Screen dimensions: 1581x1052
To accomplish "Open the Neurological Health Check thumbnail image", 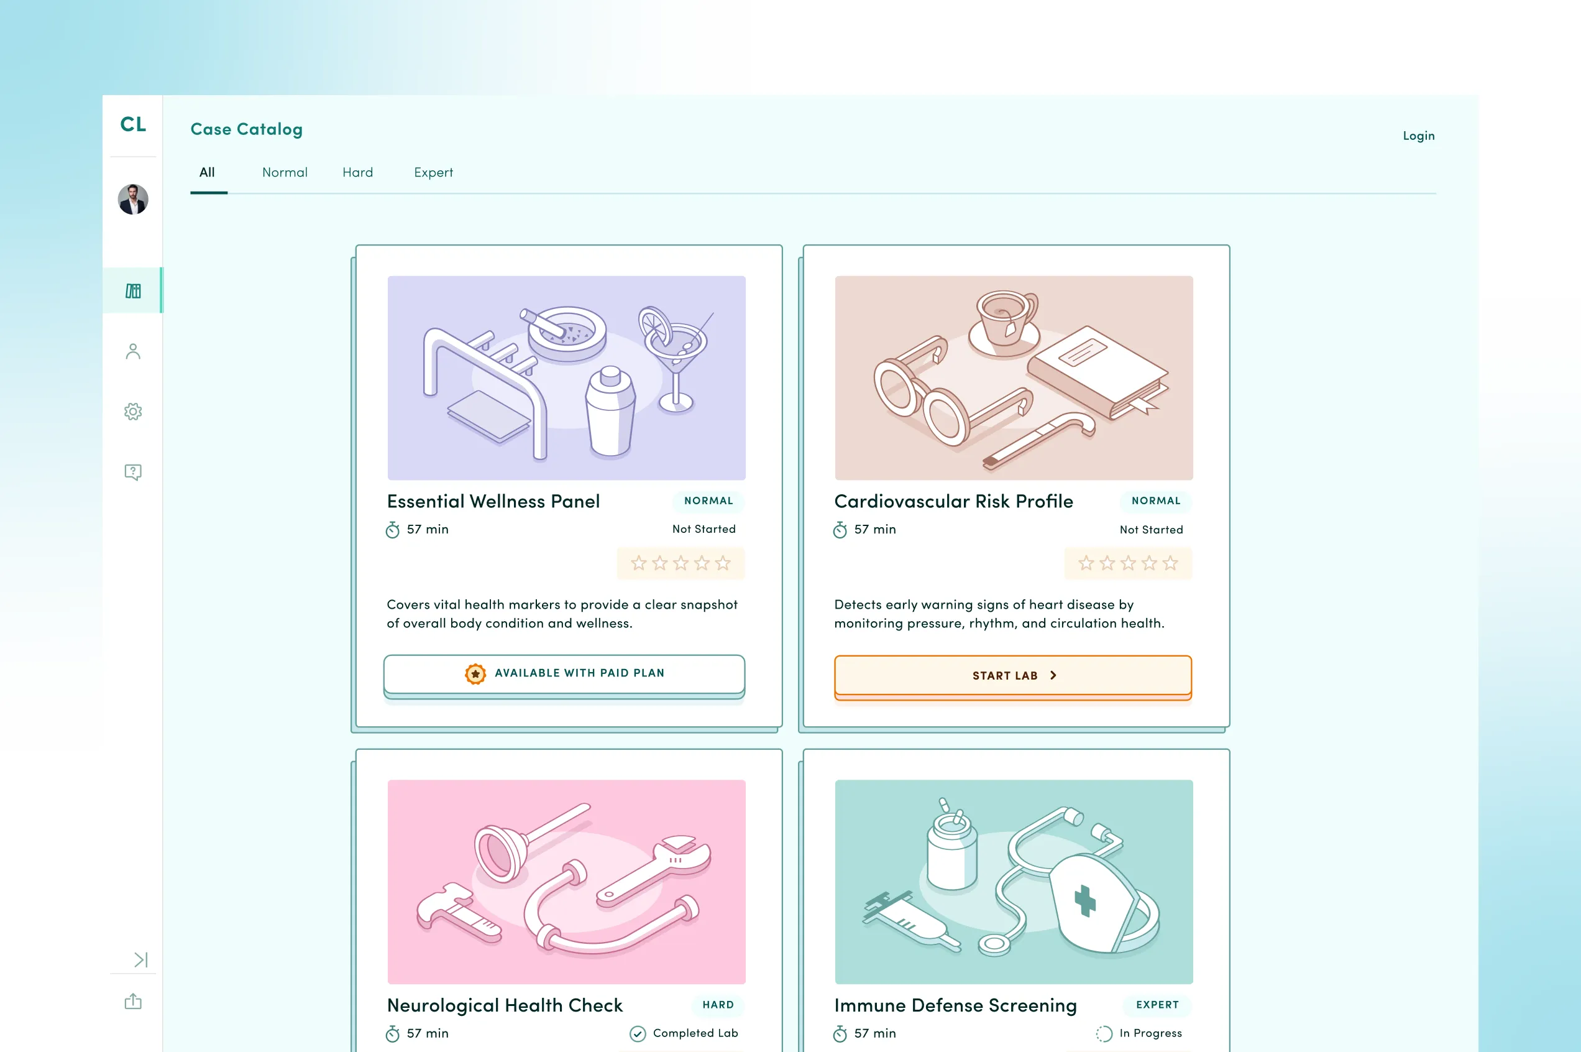I will click(566, 881).
